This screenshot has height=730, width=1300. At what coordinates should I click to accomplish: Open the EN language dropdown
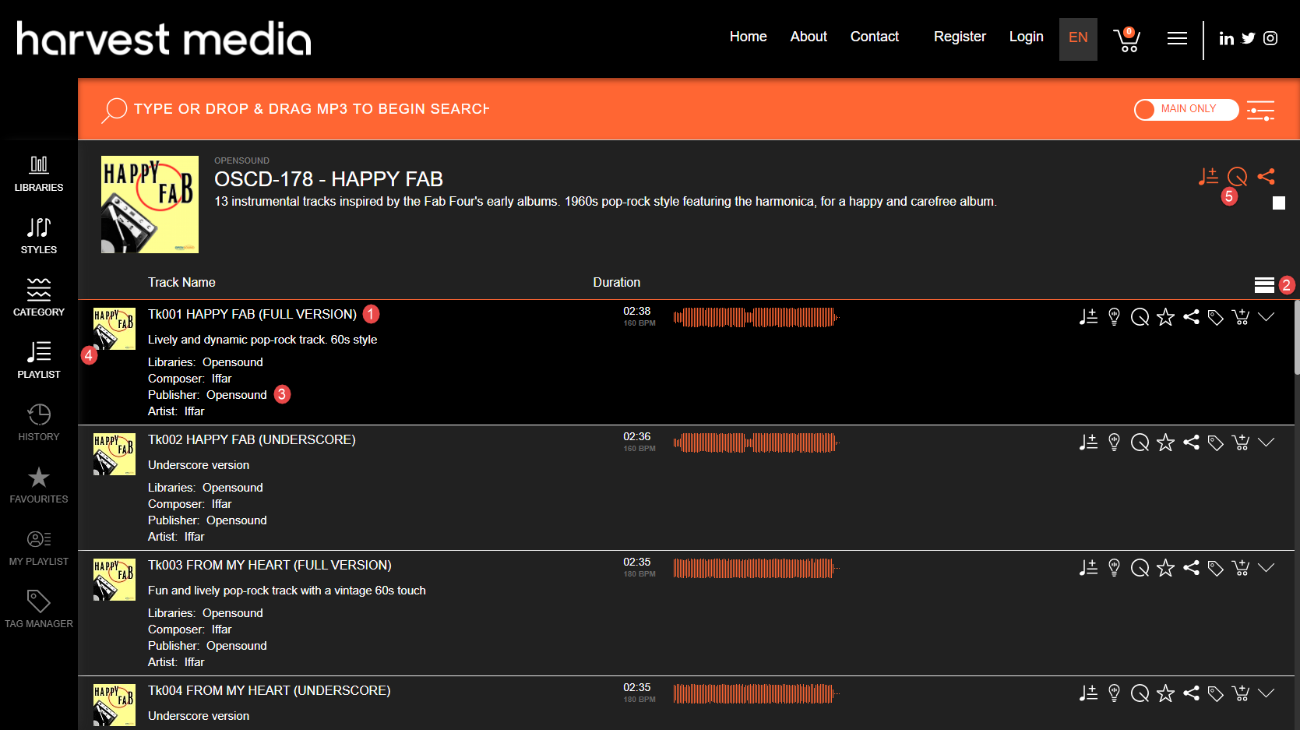click(x=1078, y=39)
